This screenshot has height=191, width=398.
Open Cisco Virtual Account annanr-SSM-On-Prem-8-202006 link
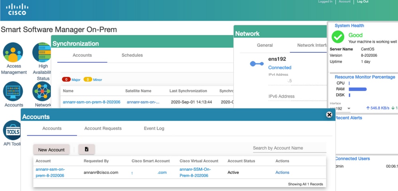[195, 172]
